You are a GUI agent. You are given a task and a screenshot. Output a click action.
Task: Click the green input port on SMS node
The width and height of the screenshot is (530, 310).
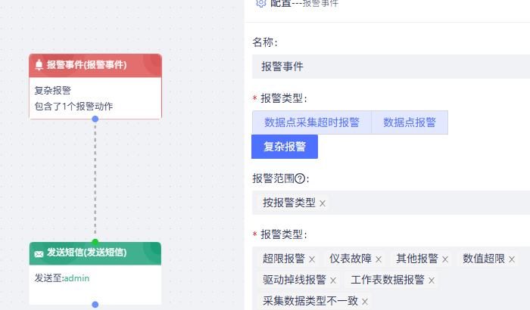click(95, 242)
